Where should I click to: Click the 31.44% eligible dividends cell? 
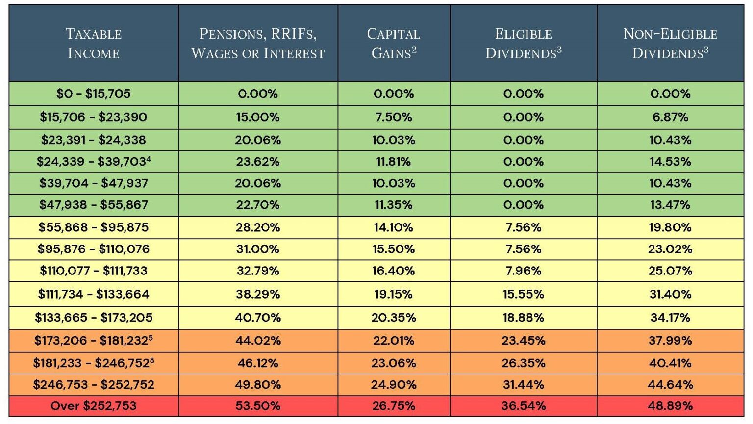(523, 385)
